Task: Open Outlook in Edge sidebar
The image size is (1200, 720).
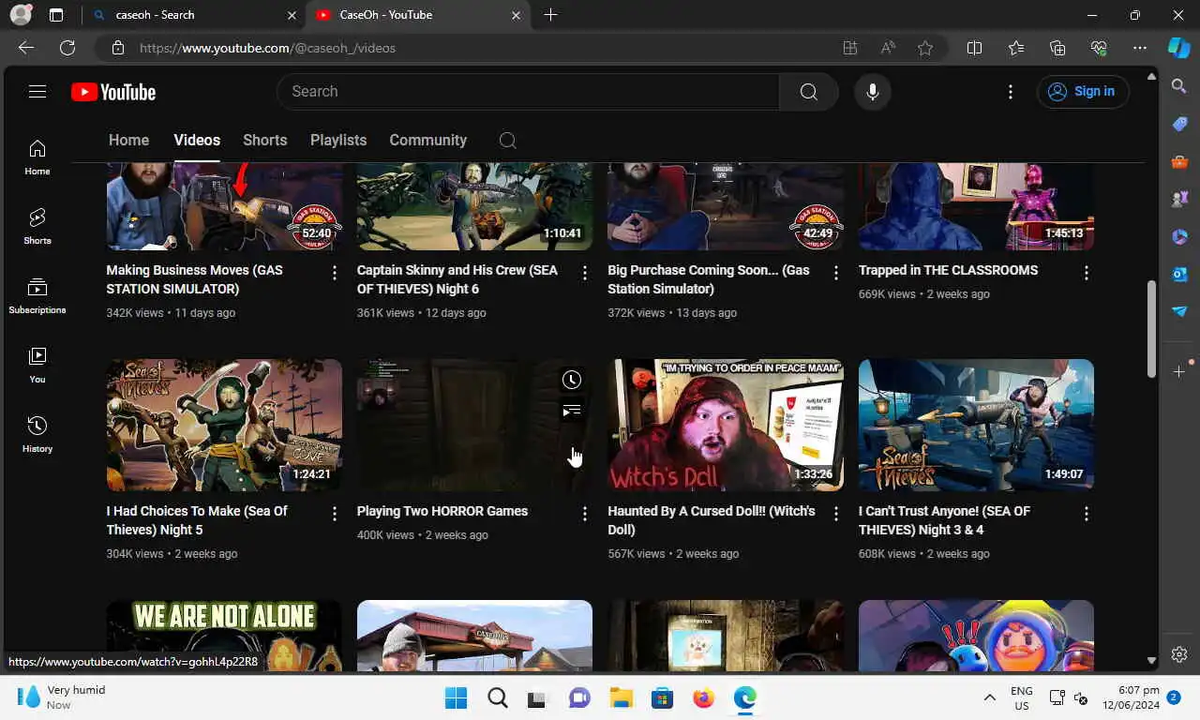Action: point(1179,274)
